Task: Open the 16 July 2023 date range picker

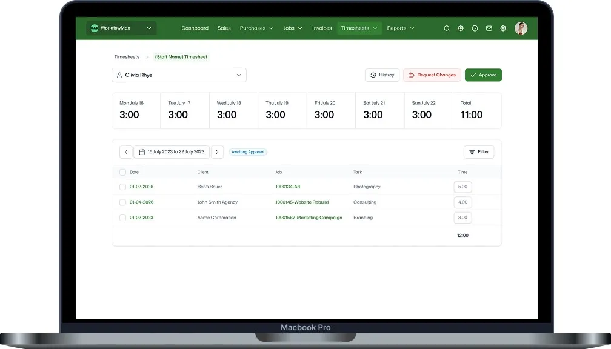Action: pos(172,152)
